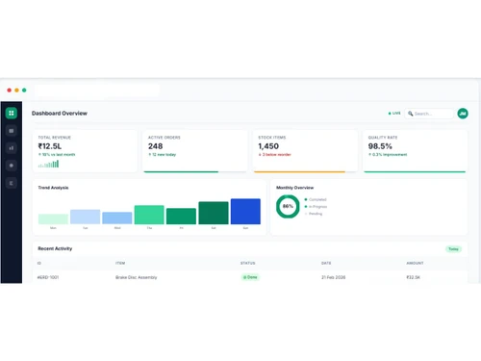The width and height of the screenshot is (481, 361).
Task: Select the Fri bar in Trend Analysis
Action: point(181,216)
